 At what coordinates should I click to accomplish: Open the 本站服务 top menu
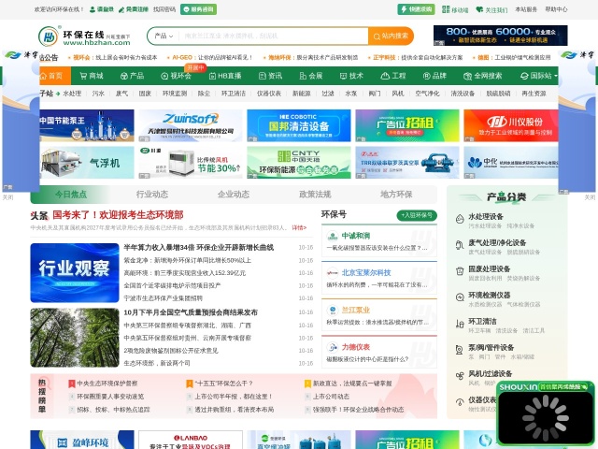click(526, 9)
